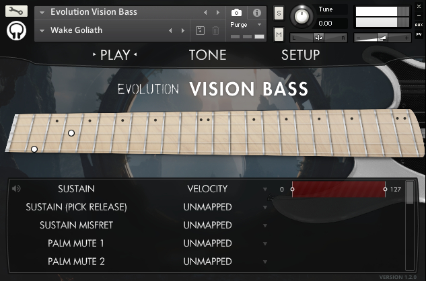Switch to the PLAY tab
426x281 pixels.
pos(115,55)
